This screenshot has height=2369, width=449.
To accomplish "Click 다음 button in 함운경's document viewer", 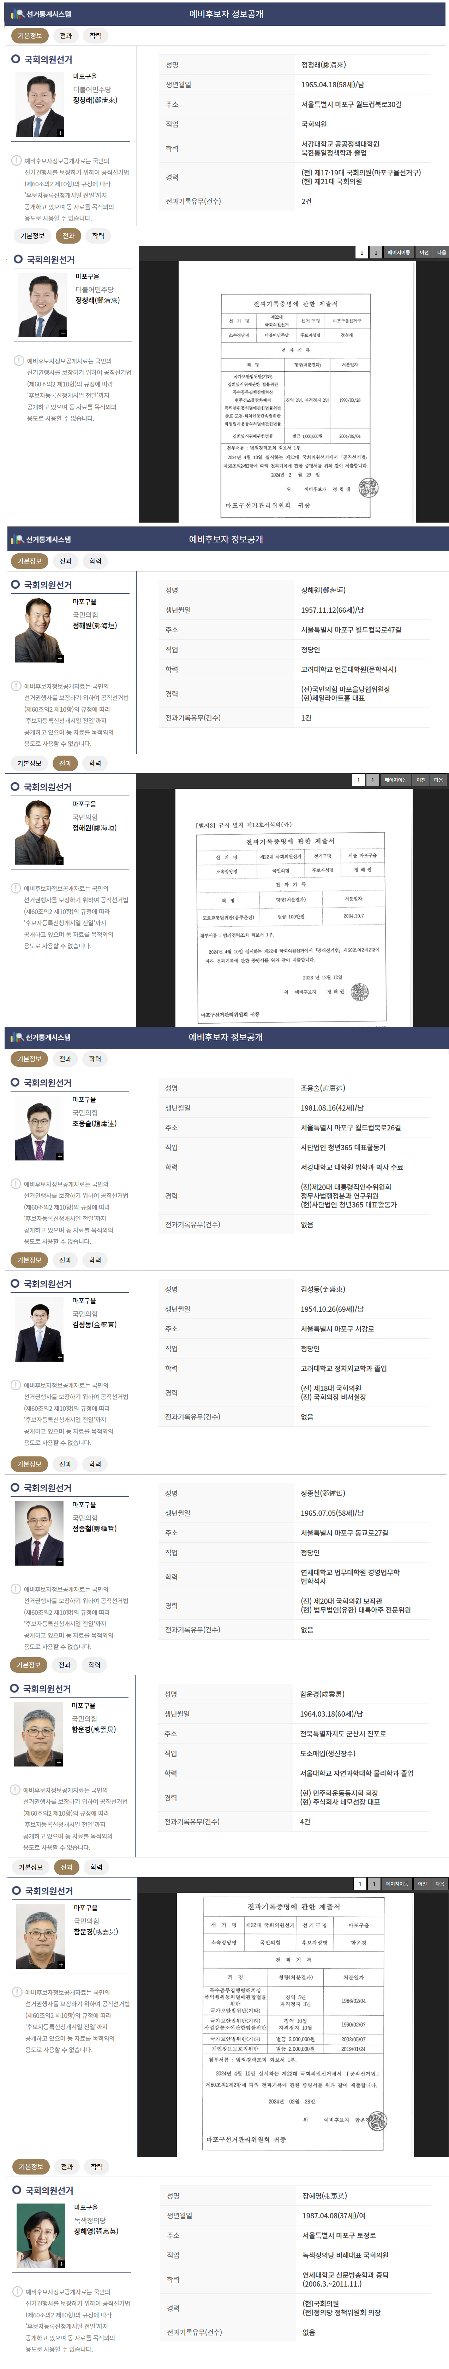I will (x=440, y=1884).
